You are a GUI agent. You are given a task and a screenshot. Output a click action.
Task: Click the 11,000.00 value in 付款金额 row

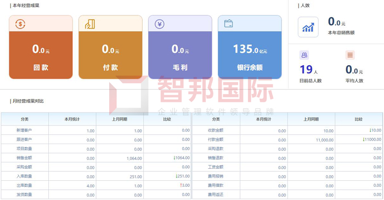(x=325, y=140)
